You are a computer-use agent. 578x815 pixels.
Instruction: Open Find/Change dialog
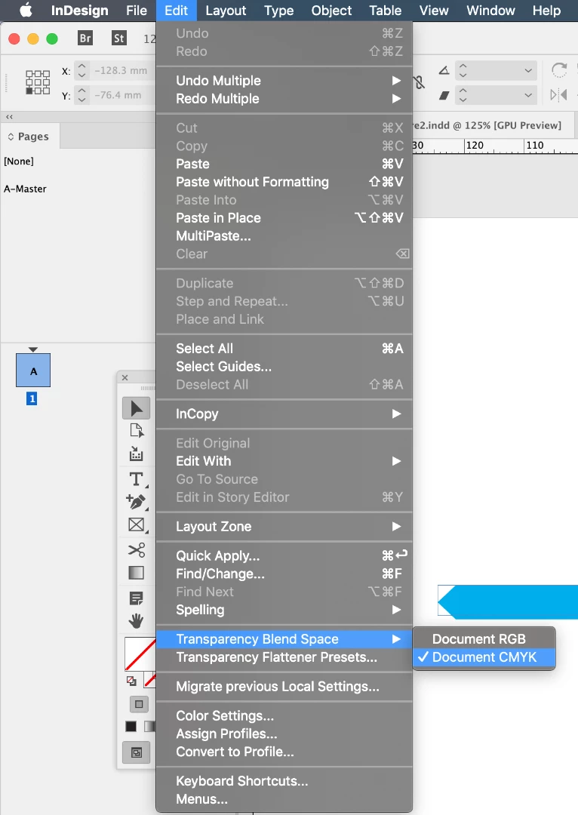pos(284,574)
